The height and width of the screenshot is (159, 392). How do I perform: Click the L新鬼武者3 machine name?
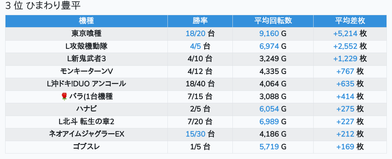pyautogui.click(x=86, y=59)
